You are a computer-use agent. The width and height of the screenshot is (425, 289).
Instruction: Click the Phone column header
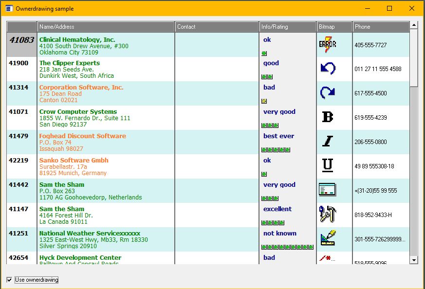pyautogui.click(x=380, y=27)
